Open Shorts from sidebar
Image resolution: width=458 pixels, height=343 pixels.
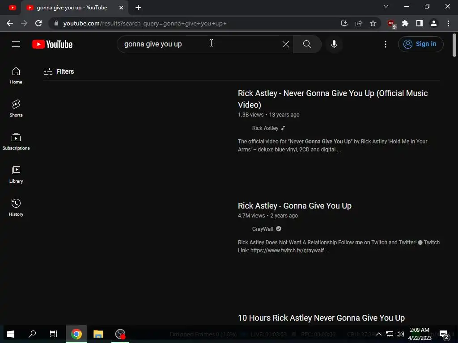coord(16,108)
